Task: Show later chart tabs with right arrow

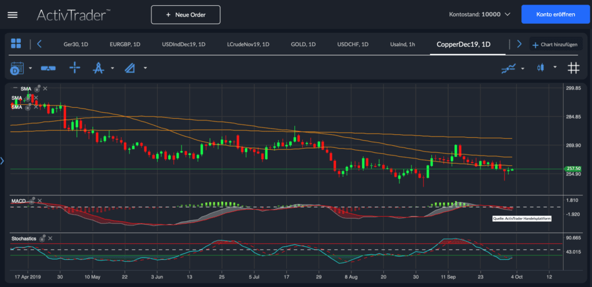Action: point(519,44)
